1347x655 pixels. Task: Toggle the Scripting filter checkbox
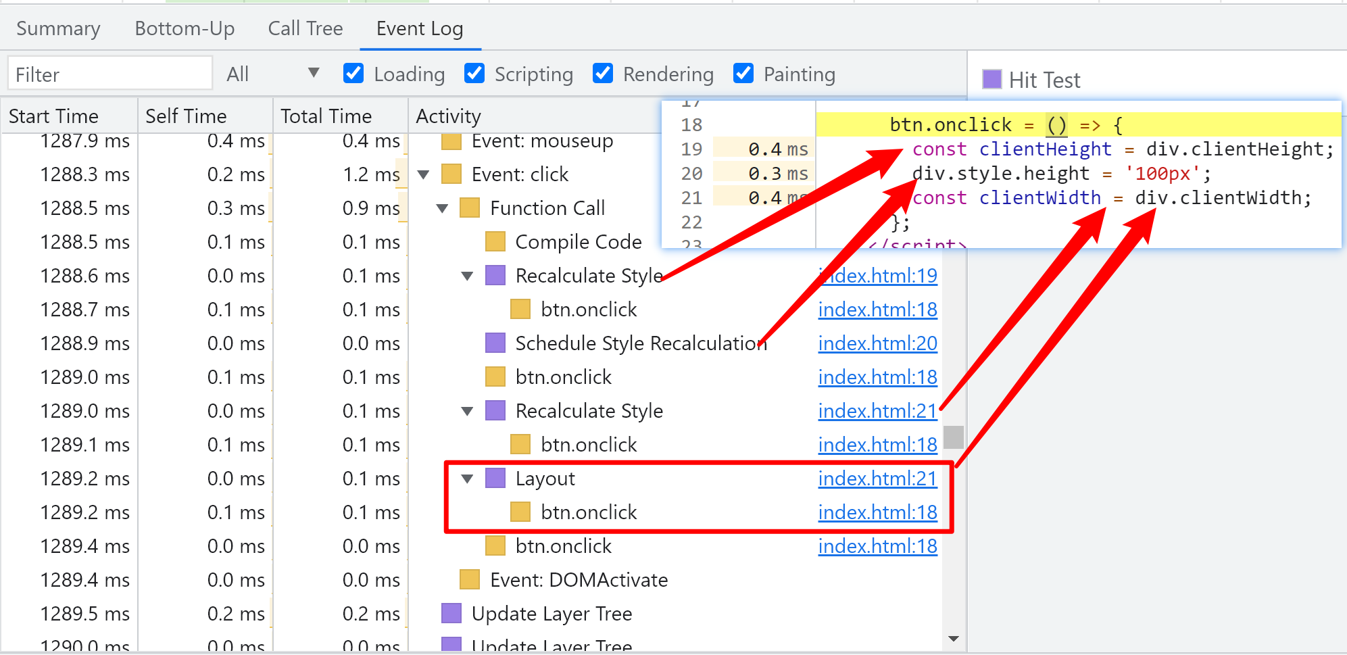474,74
